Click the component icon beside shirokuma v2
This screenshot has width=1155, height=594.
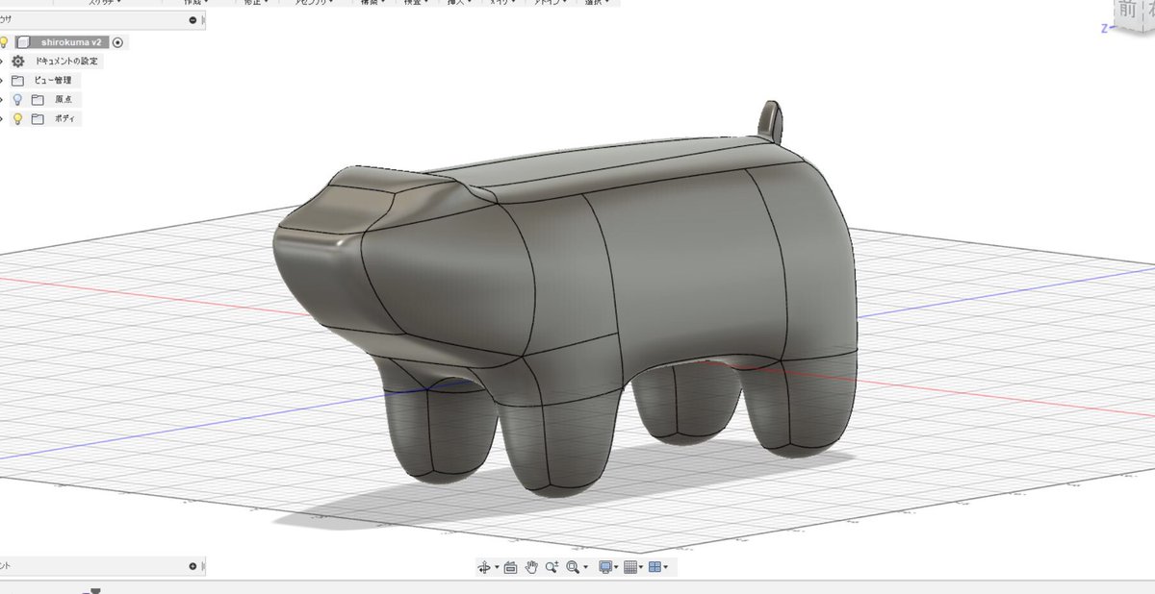coord(24,42)
